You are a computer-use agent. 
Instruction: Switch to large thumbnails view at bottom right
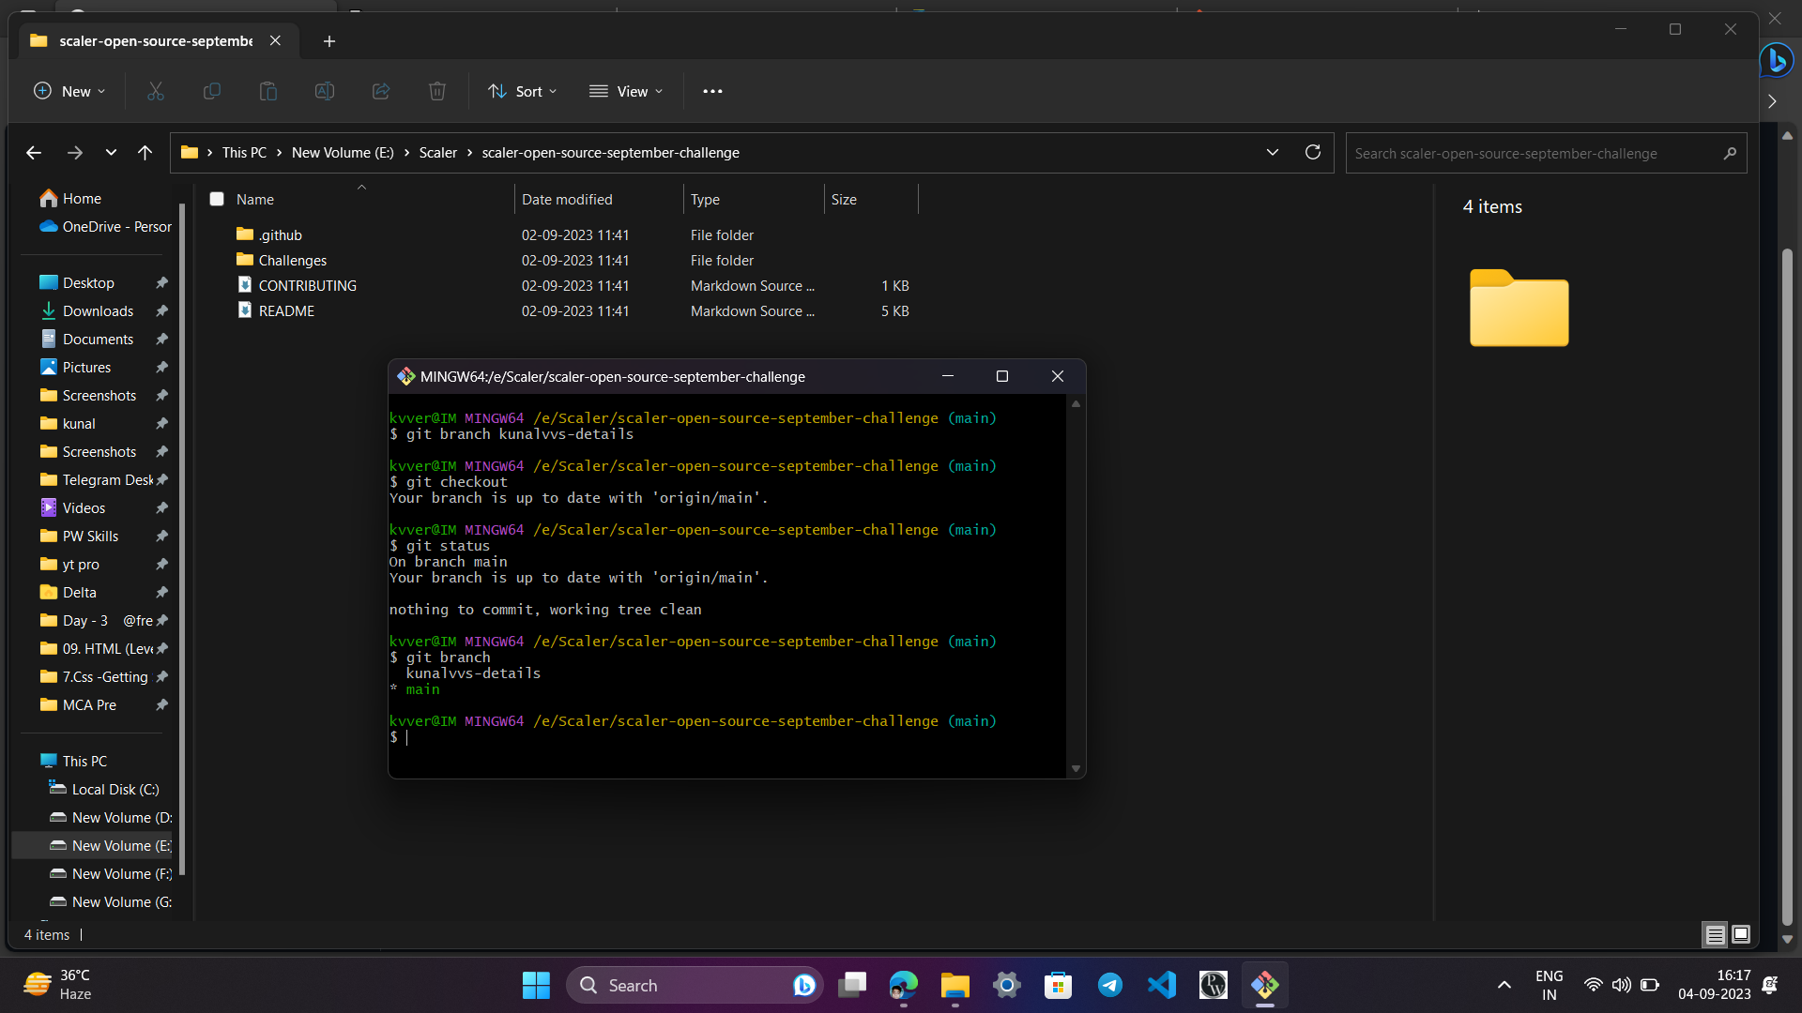[x=1741, y=934]
